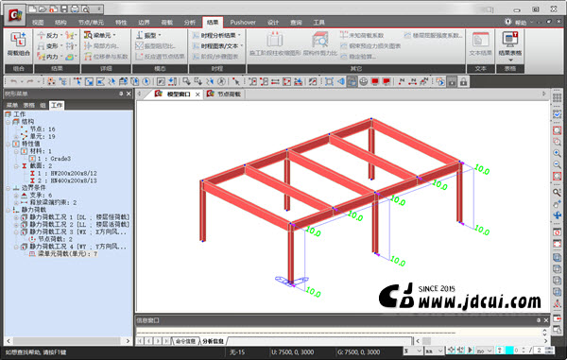Expand the 静力荷载工况 1 [DL] node
This screenshot has height=360, width=567.
click(17, 217)
